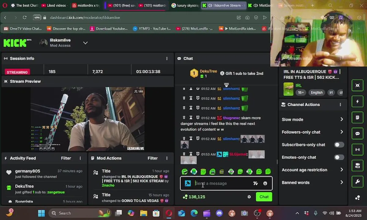
Task: Open the Mod Actions Filter
Action: point(153,158)
